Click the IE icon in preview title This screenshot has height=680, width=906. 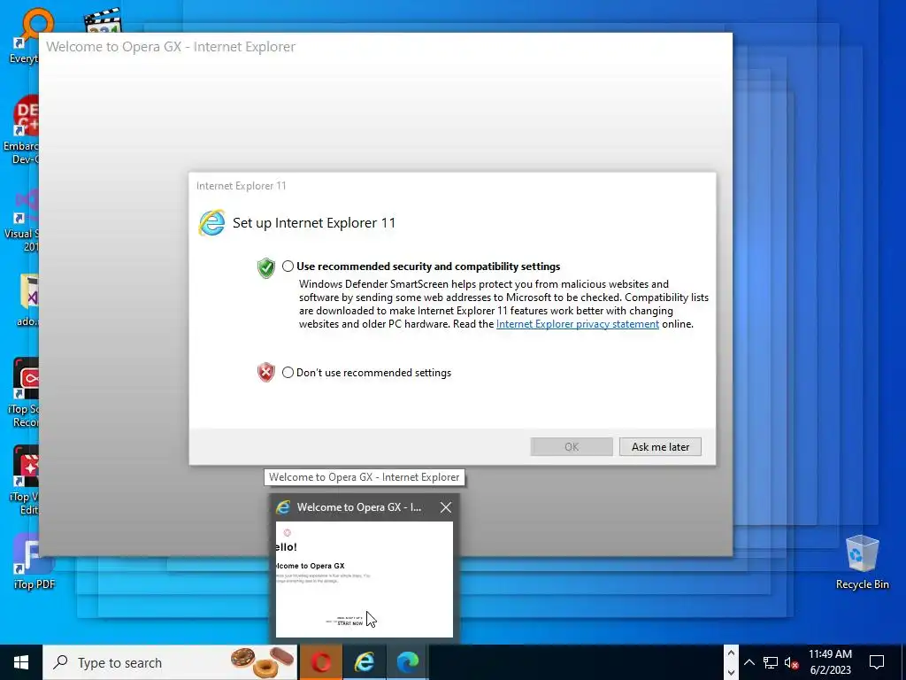click(x=283, y=507)
